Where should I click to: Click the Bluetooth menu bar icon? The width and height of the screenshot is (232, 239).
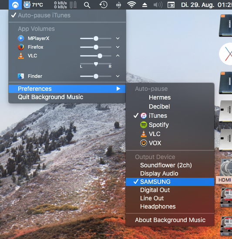click(x=118, y=5)
